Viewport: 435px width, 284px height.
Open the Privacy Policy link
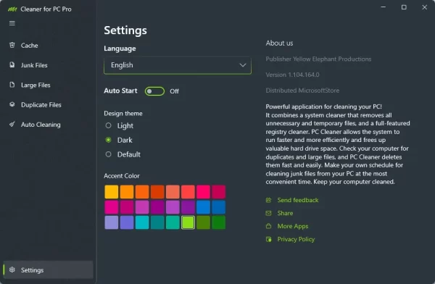(296, 239)
